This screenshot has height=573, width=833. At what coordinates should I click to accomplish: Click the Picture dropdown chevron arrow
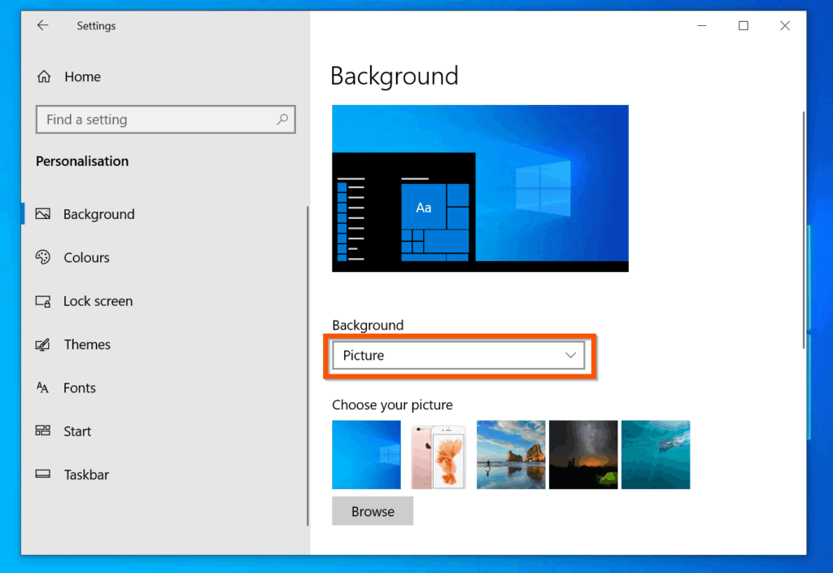[x=570, y=355]
